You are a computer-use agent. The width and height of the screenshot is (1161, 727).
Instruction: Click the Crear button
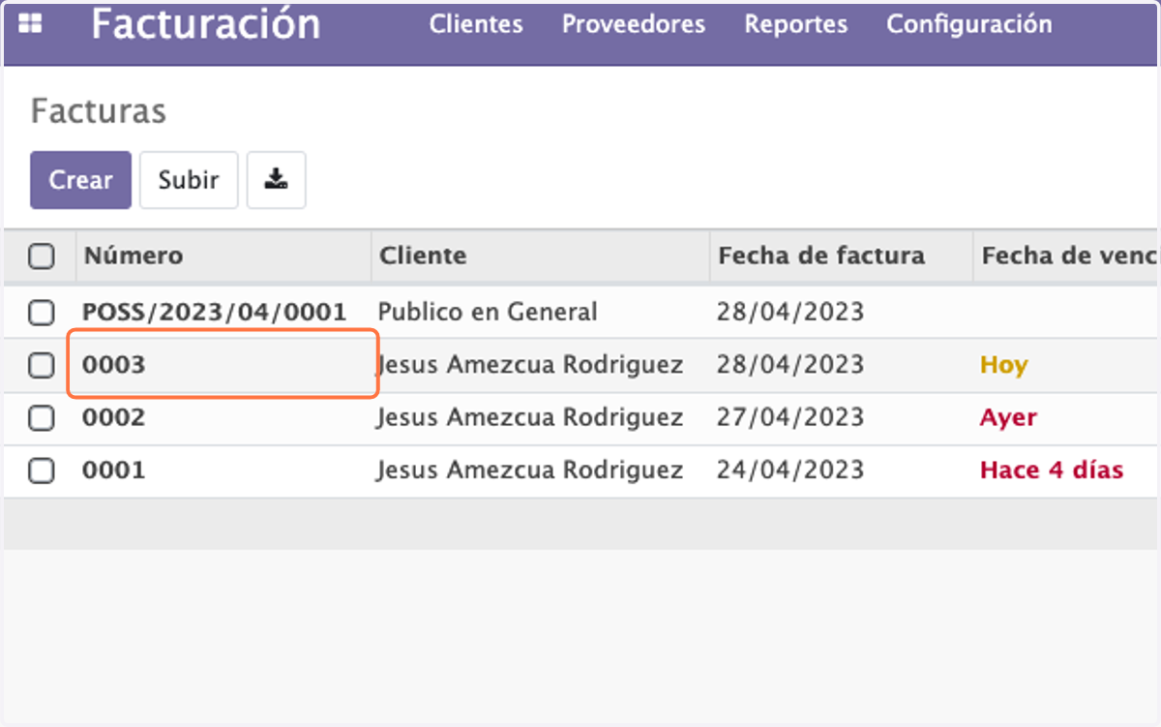[80, 180]
